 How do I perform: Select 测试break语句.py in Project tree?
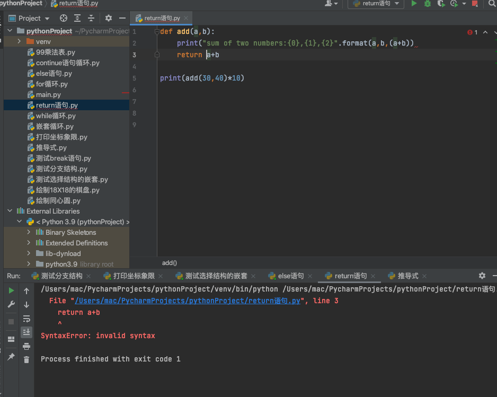(64, 158)
